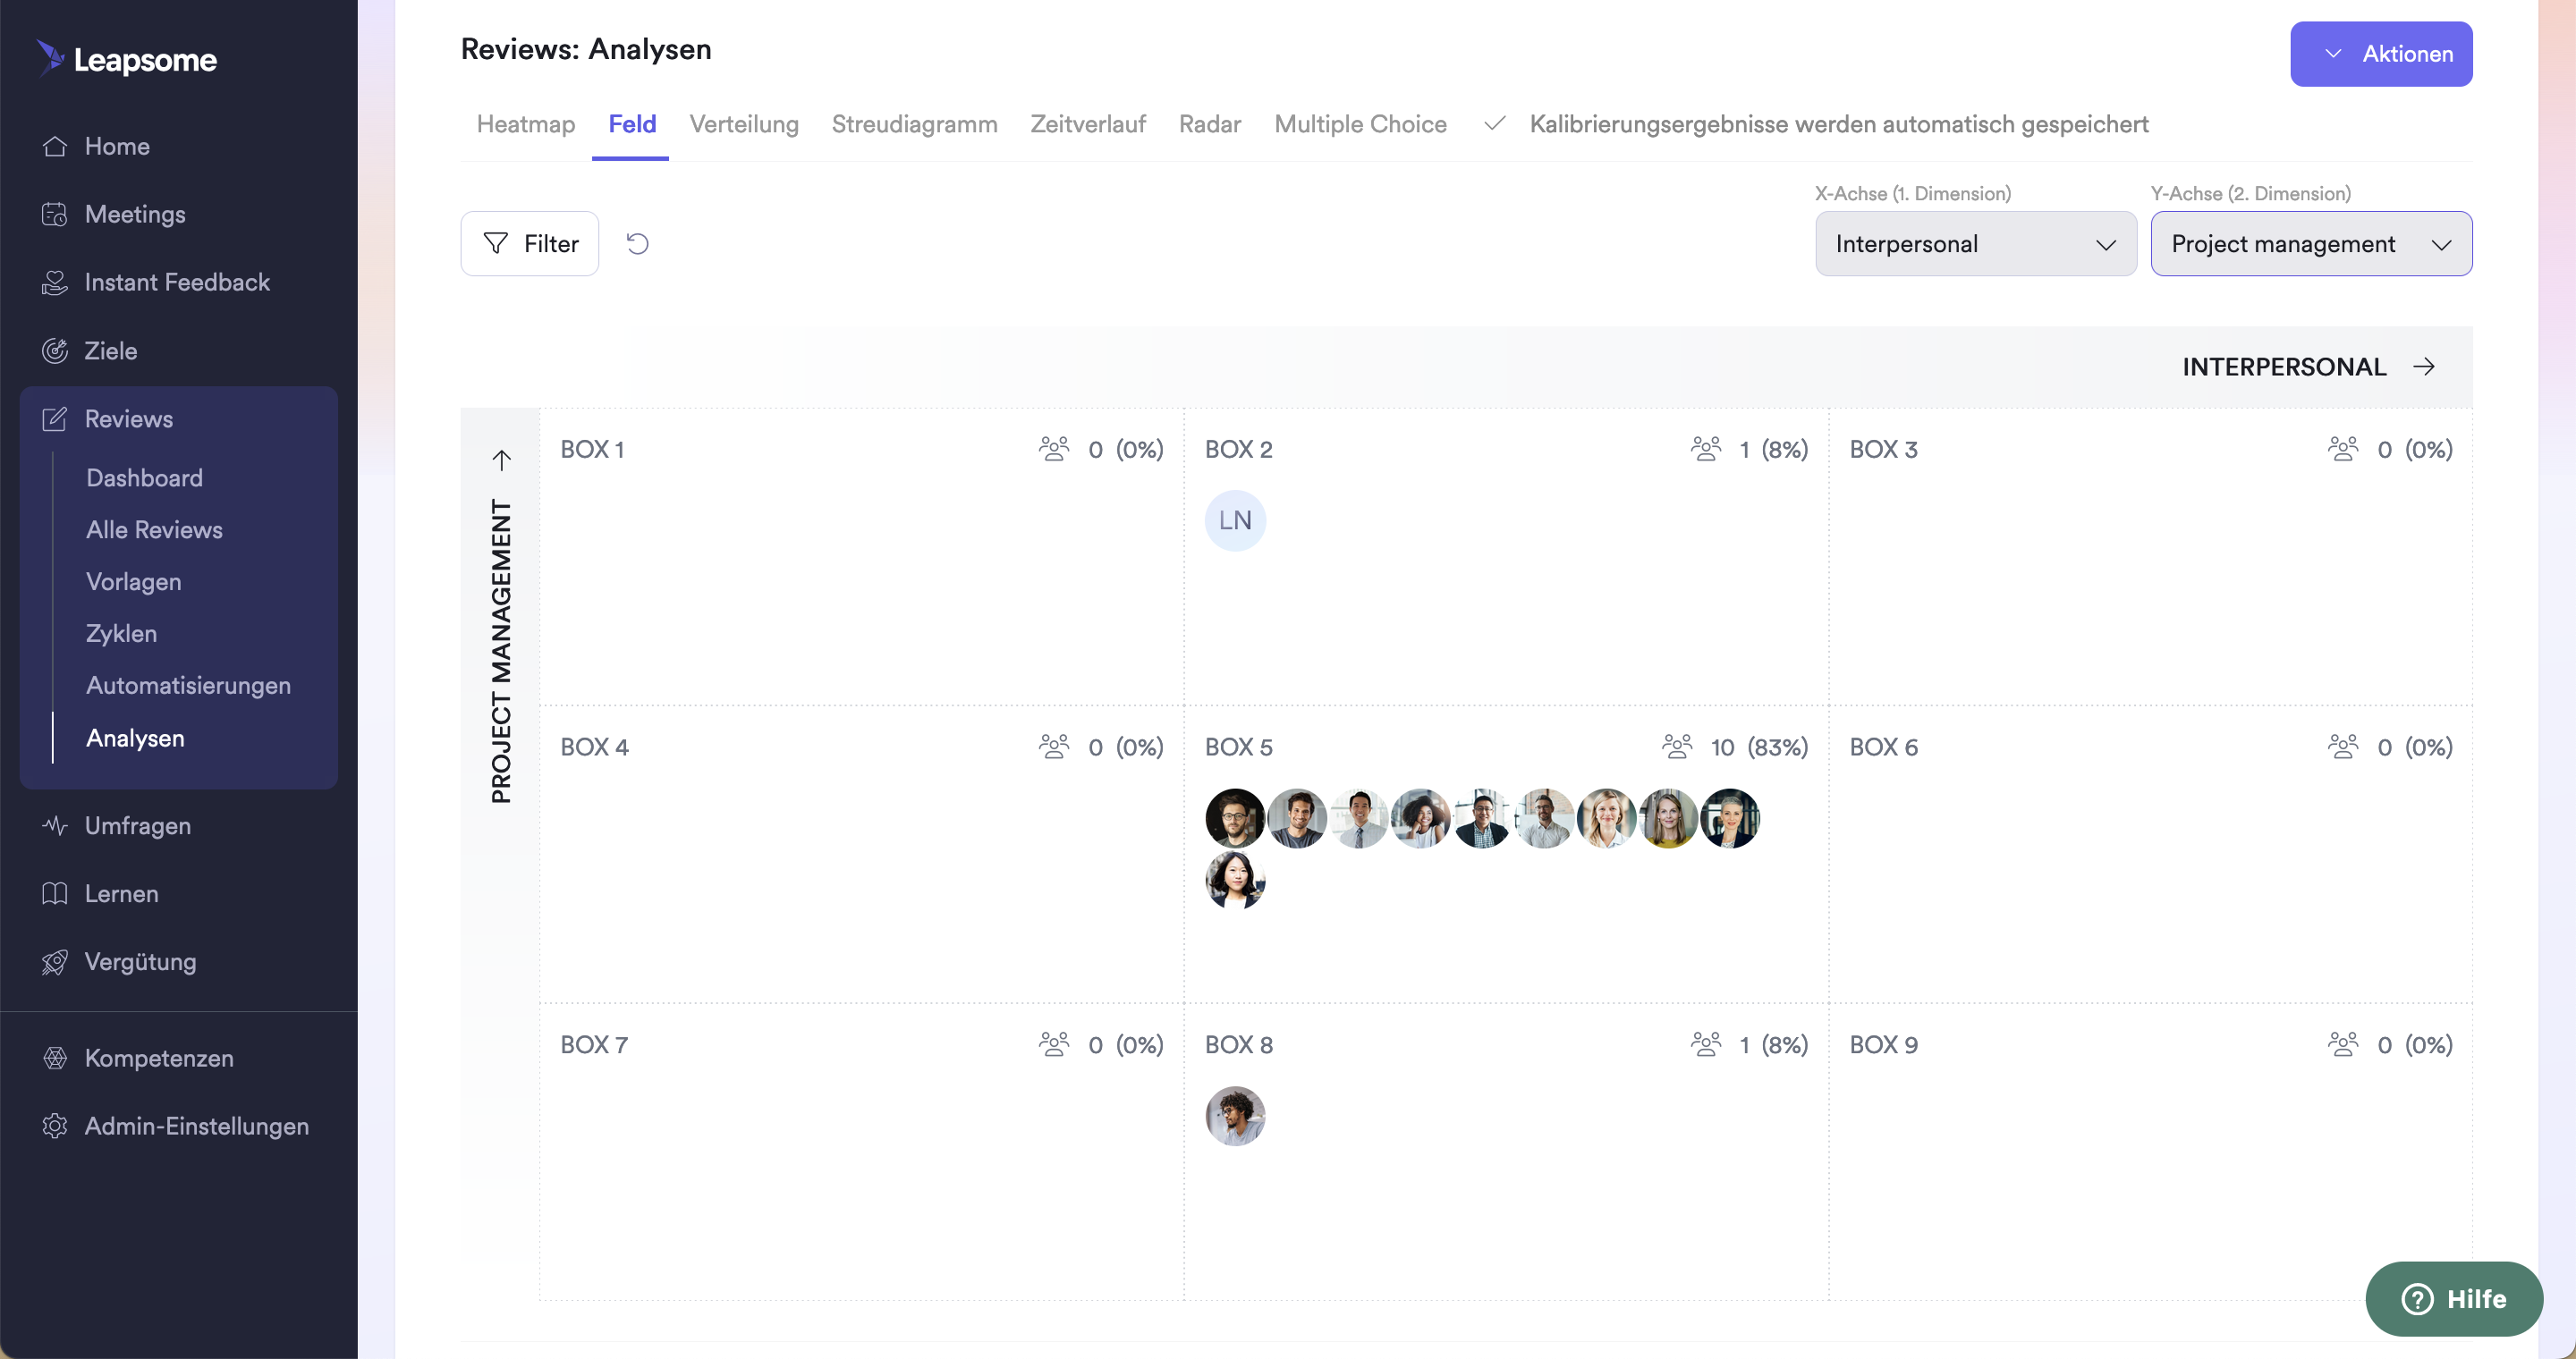Click the people icon in Box 3
This screenshot has height=1359, width=2576.
2343,449
